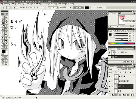Click the パレット button in options bar

(x=99, y=8)
